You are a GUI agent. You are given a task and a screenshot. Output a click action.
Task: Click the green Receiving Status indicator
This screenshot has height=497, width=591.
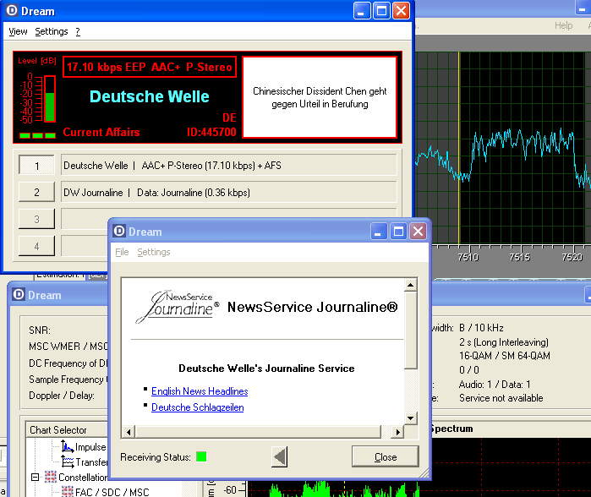(x=201, y=456)
